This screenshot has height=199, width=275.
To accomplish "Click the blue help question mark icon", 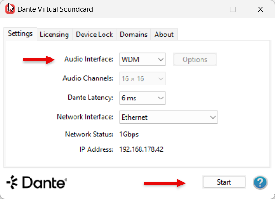I will click(260, 182).
